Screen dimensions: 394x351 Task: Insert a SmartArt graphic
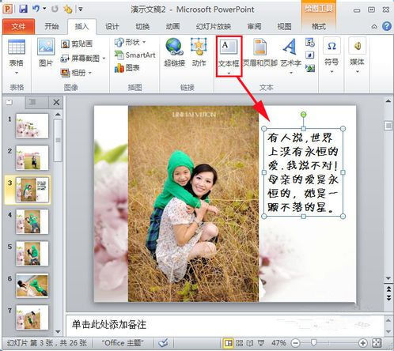135,55
